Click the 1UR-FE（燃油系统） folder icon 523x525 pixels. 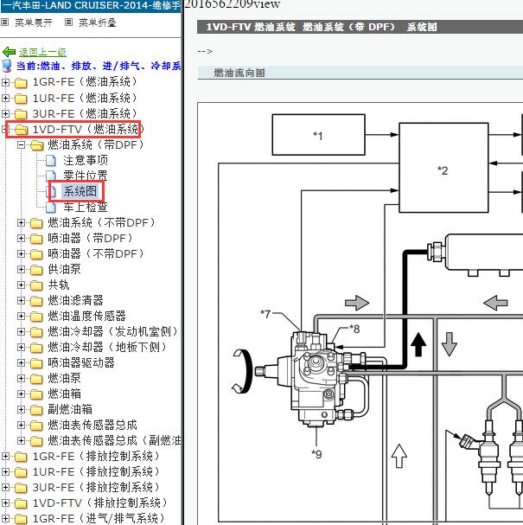21,98
